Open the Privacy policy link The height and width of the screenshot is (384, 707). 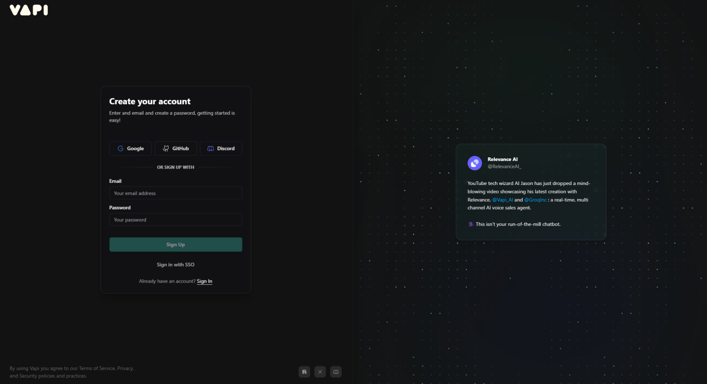(x=125, y=369)
